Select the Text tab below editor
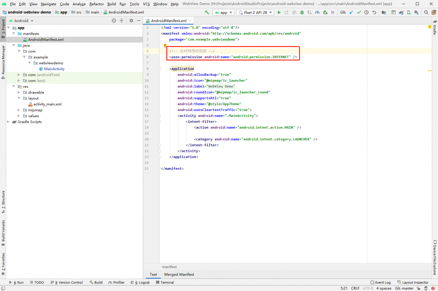This screenshot has width=438, height=291. click(153, 274)
